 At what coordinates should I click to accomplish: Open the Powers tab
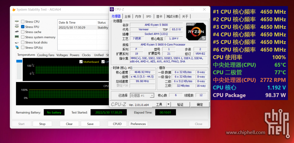click(74, 55)
